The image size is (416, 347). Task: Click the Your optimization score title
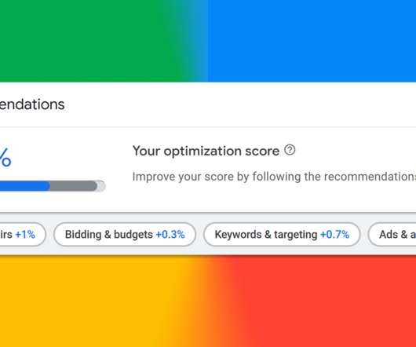206,151
